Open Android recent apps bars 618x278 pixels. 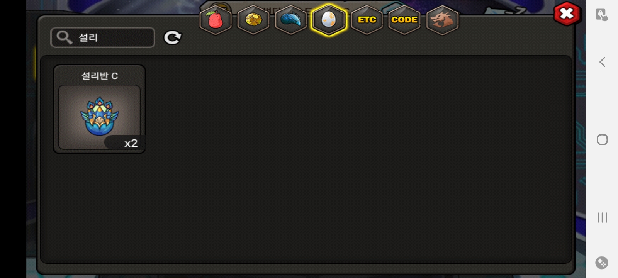pyautogui.click(x=602, y=217)
